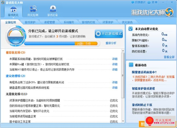This screenshot has width=177, height=128.
Task: Select row 您的系统运行程序数量正常
Action: [63, 106]
